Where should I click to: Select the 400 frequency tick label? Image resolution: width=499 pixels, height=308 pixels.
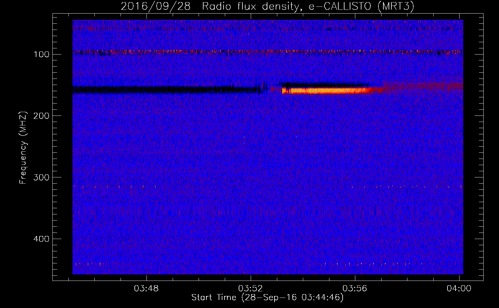click(x=42, y=239)
